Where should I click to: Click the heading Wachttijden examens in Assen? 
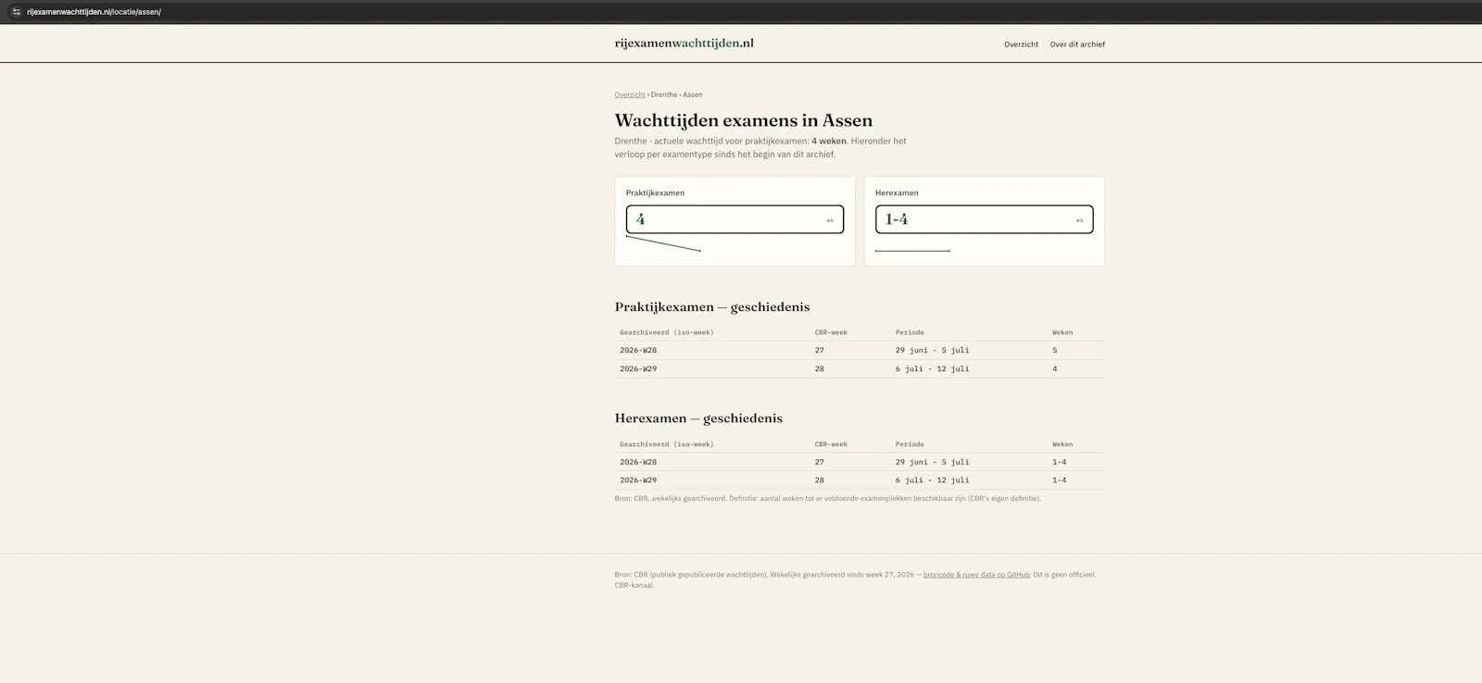pos(744,120)
